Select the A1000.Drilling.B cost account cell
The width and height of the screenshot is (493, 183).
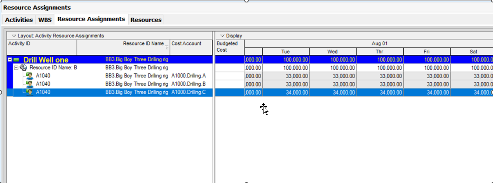click(189, 84)
